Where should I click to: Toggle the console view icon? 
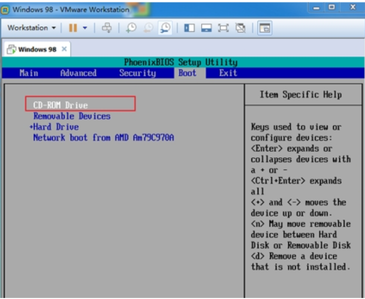[265, 28]
